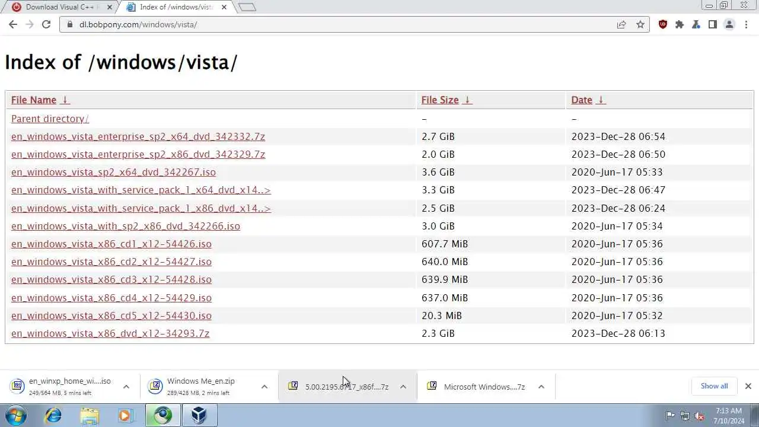Click the Action Center flag tray icon

click(x=670, y=416)
